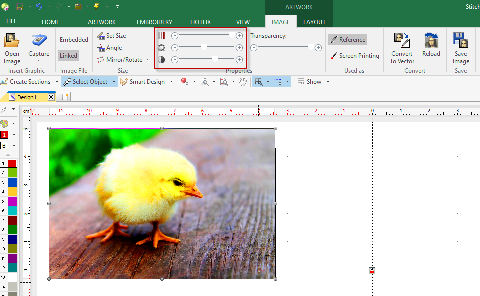Select the blue color swatch number 3
The height and width of the screenshot is (296, 480).
point(12,182)
